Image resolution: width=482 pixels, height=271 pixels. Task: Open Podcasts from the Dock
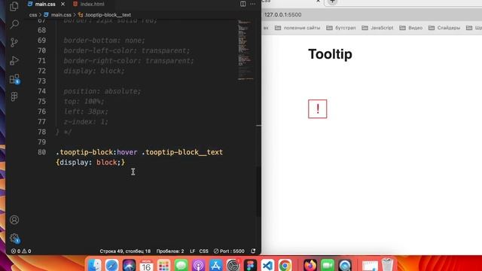coord(198,265)
